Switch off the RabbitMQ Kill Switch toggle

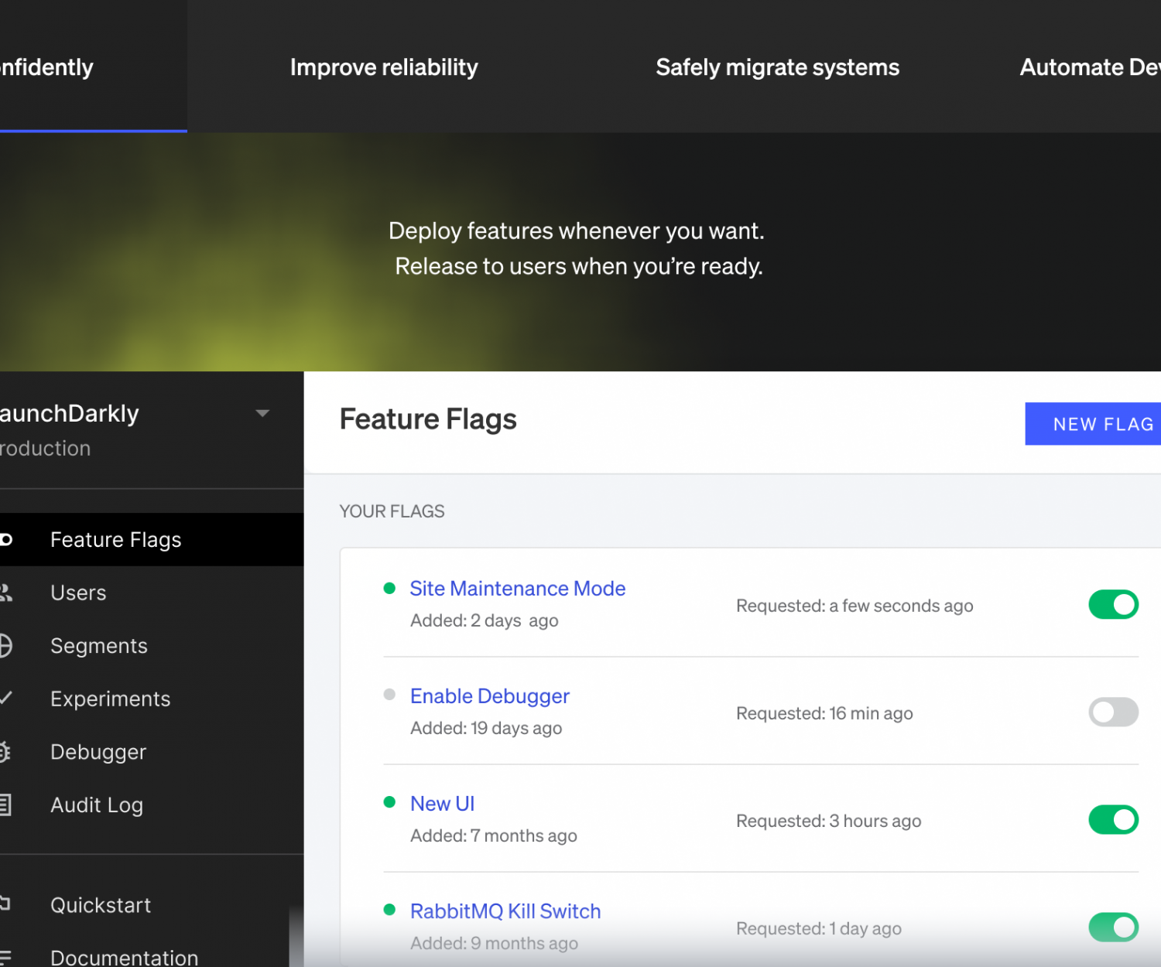(x=1113, y=927)
